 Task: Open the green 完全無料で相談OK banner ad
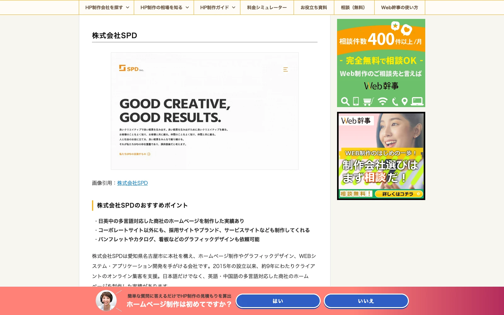coord(381,63)
